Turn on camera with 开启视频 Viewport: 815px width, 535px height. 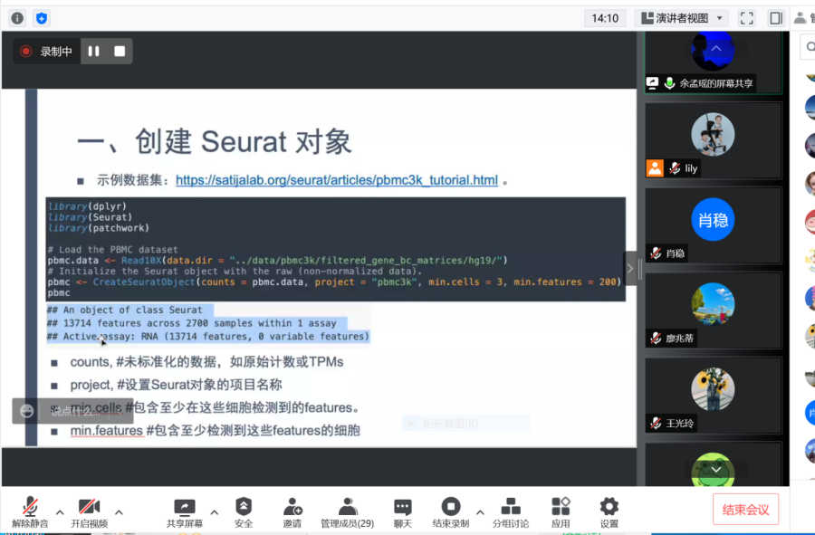click(89, 511)
